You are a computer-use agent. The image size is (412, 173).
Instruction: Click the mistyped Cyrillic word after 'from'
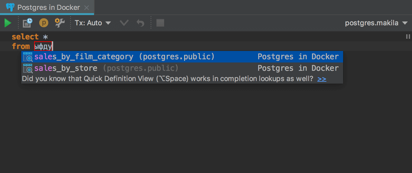point(43,46)
